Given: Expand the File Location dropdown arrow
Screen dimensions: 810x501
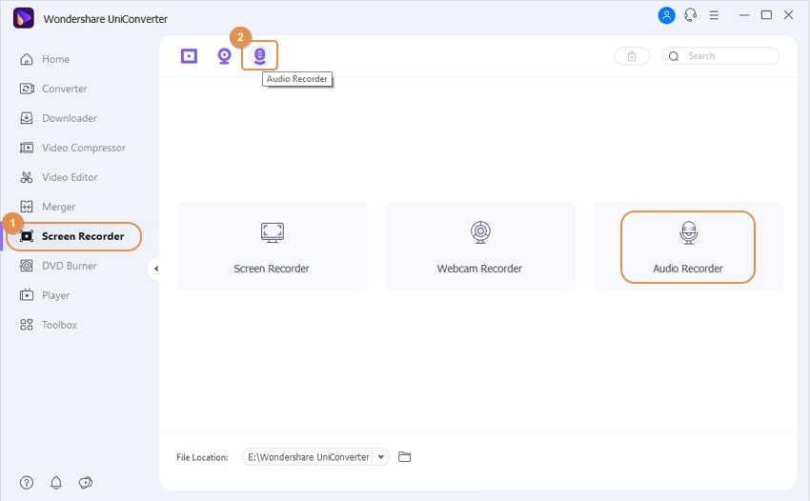Looking at the screenshot, I should point(381,457).
